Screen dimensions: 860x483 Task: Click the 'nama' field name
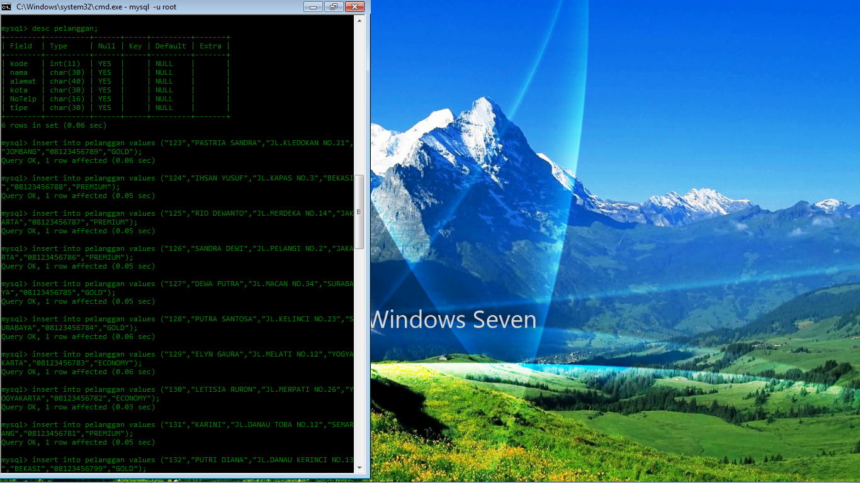pyautogui.click(x=19, y=72)
